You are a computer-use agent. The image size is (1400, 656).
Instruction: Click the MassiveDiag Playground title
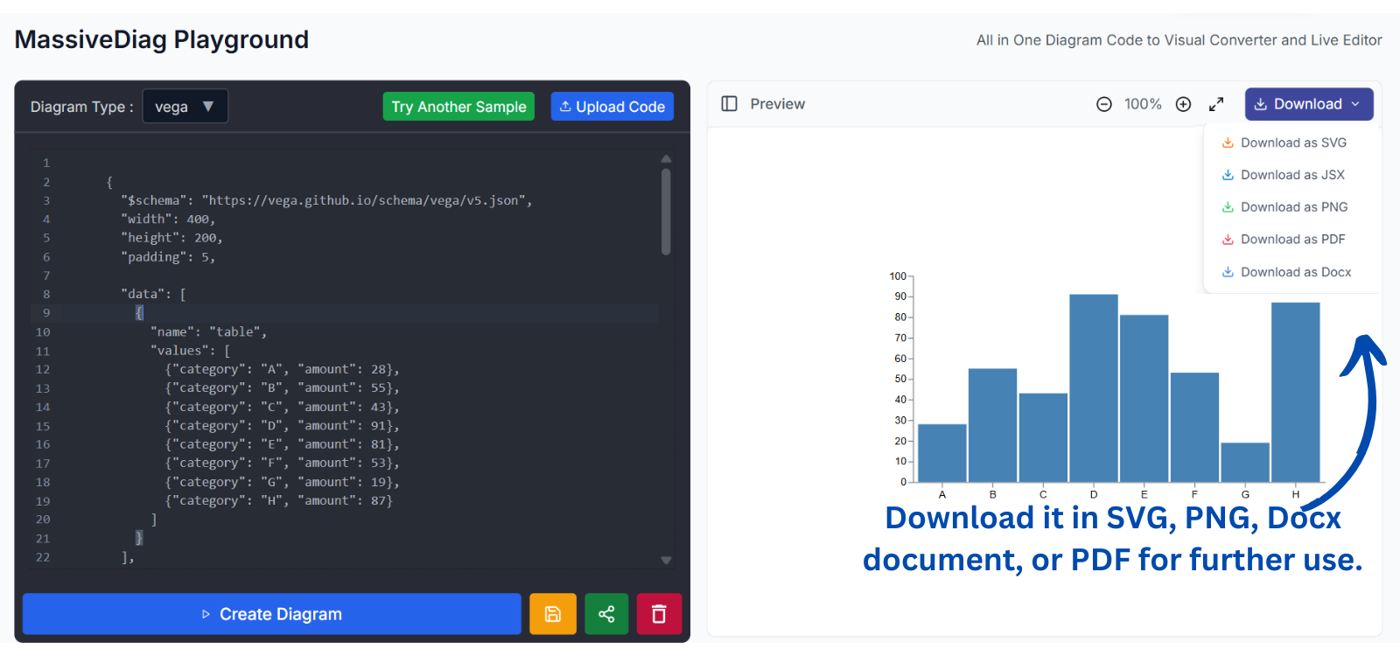click(162, 39)
